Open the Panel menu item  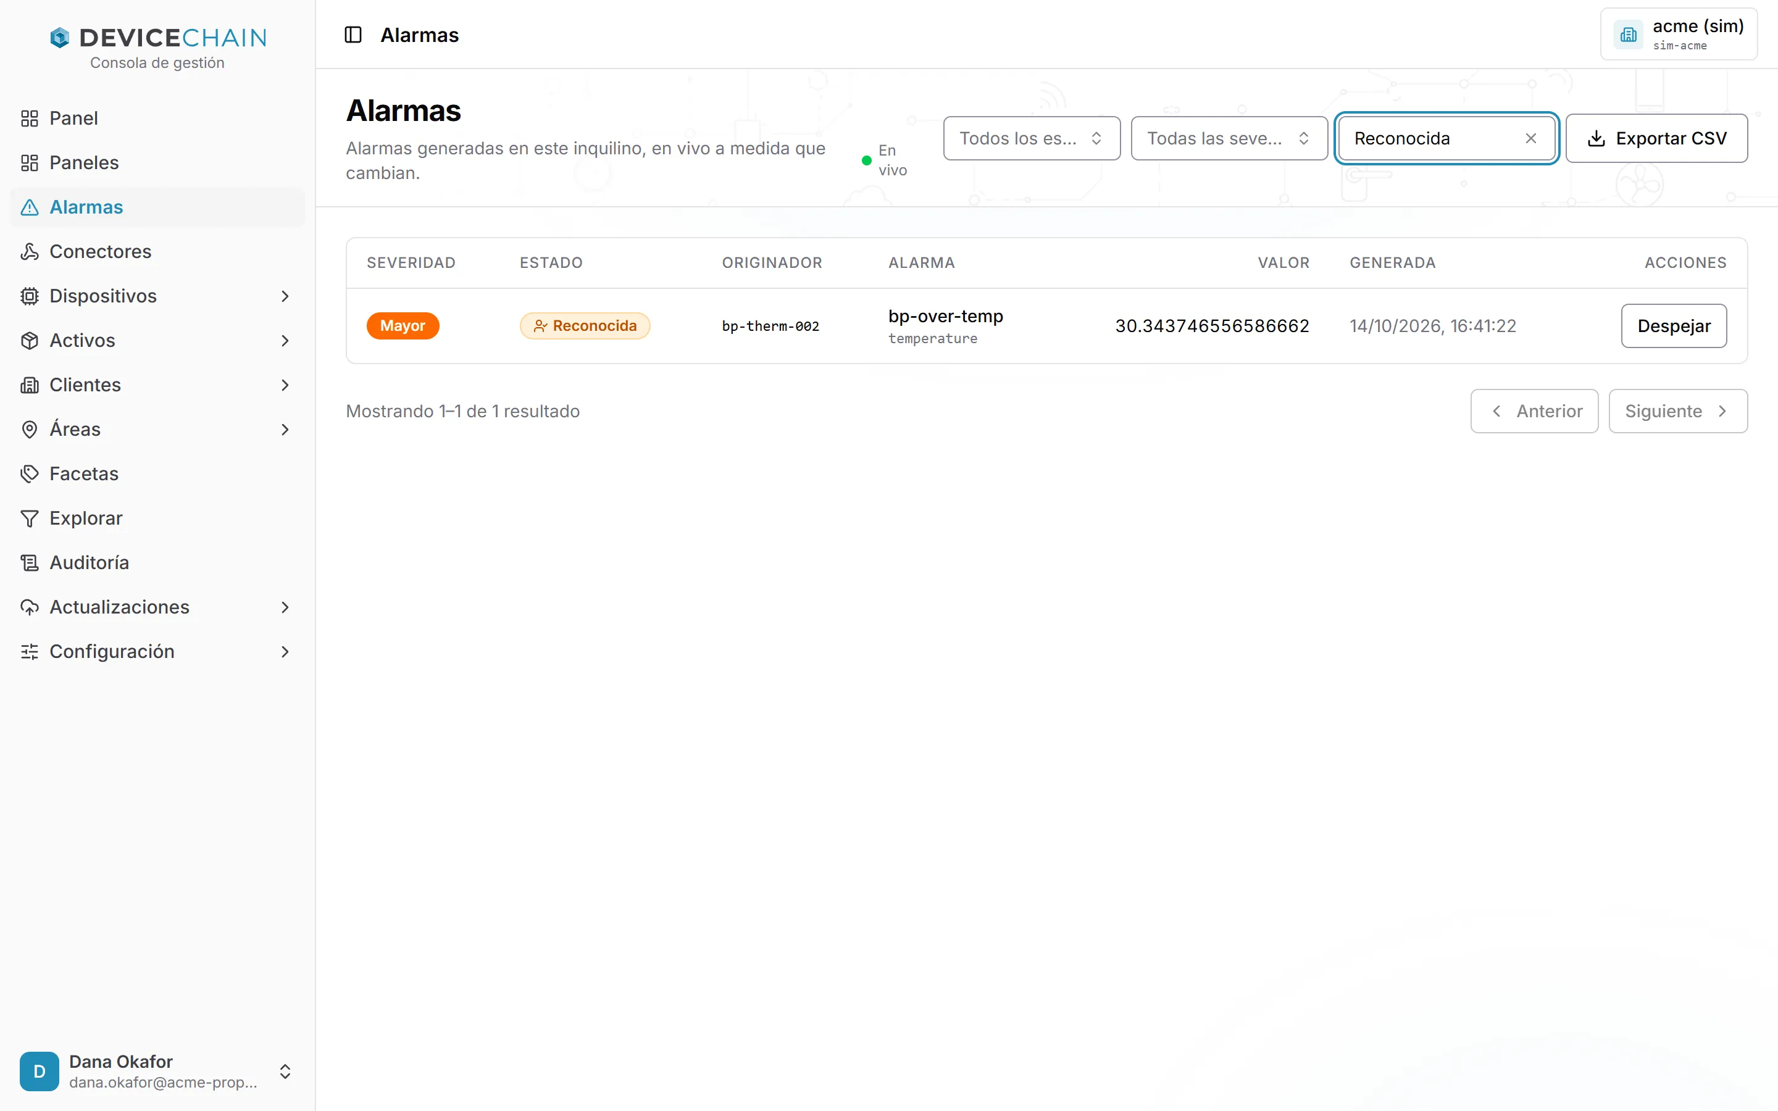click(157, 119)
